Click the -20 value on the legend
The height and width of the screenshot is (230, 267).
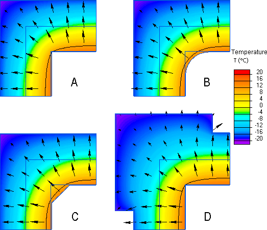click(x=259, y=139)
